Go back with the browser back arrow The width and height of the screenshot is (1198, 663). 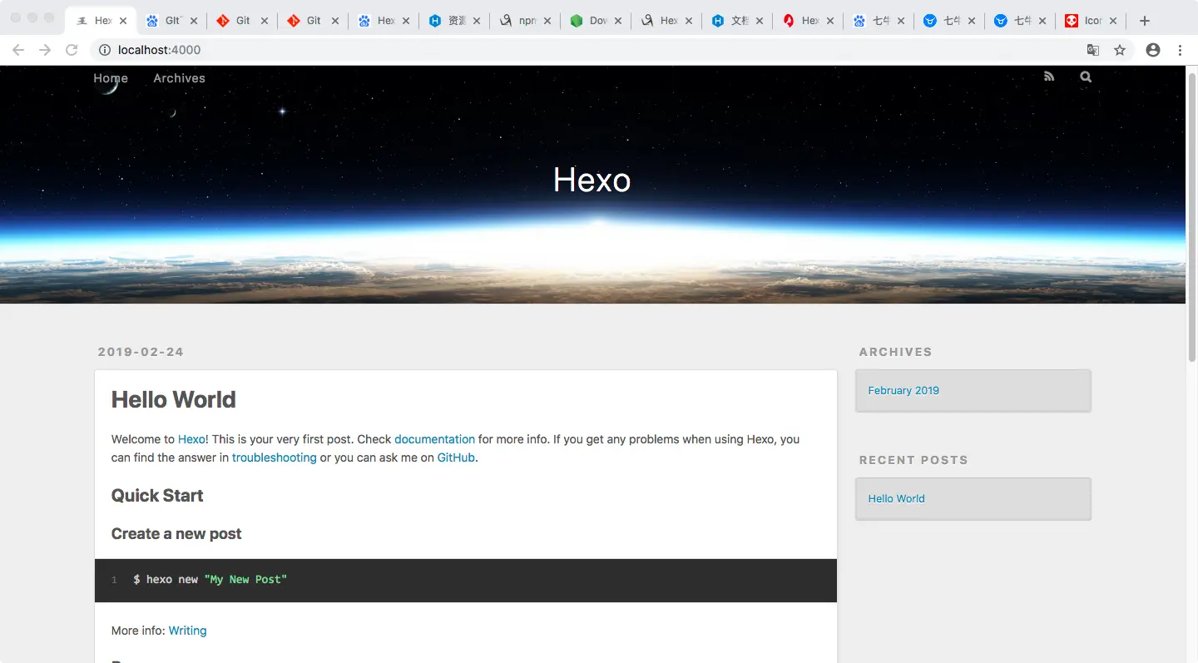pos(18,50)
